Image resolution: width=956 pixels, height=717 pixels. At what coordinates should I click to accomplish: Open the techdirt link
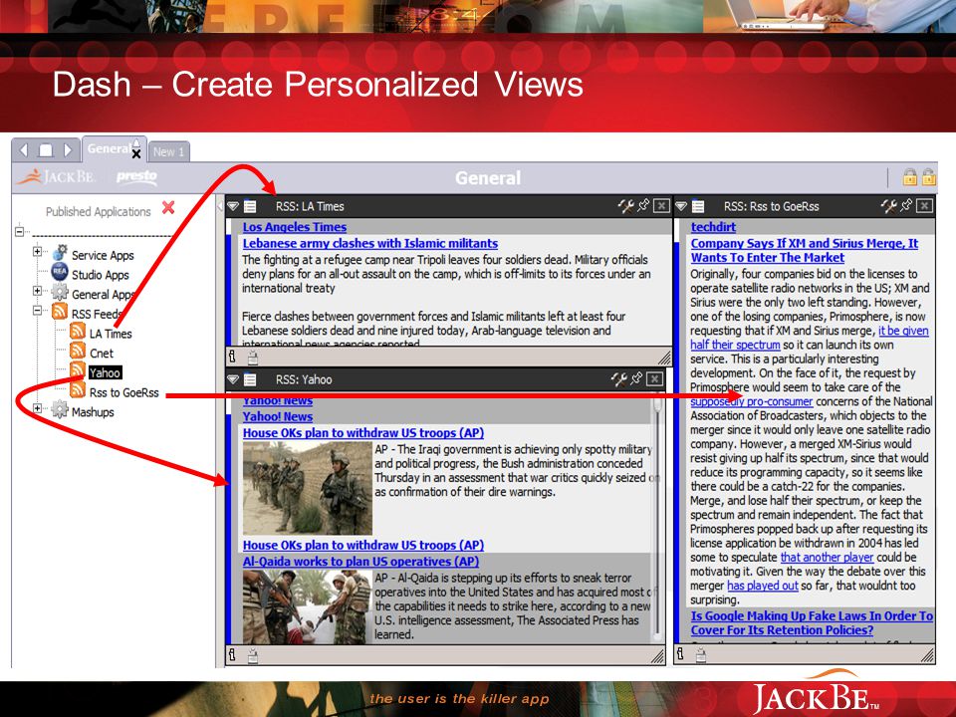713,227
